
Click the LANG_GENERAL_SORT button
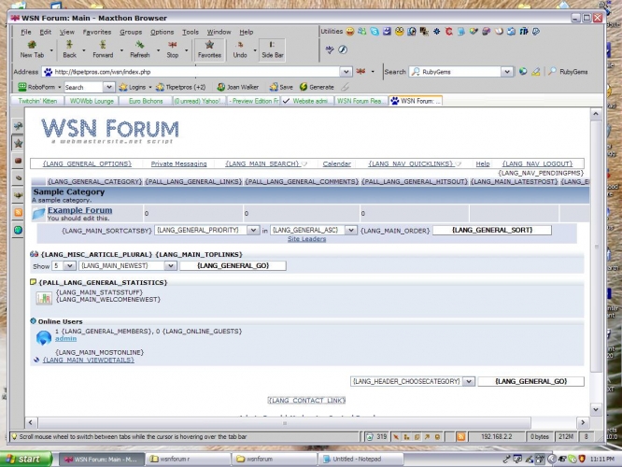(x=492, y=230)
